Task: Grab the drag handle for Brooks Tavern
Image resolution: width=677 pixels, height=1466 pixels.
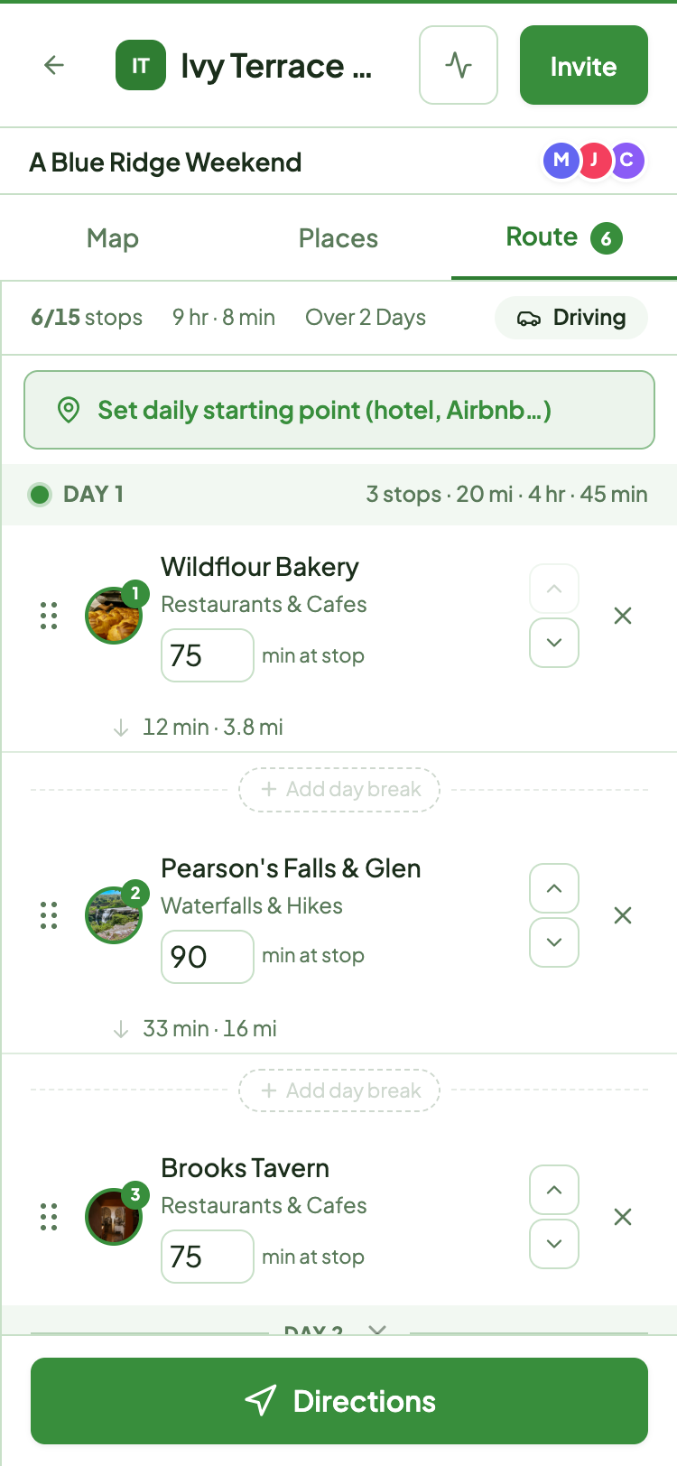Action: [x=49, y=1217]
